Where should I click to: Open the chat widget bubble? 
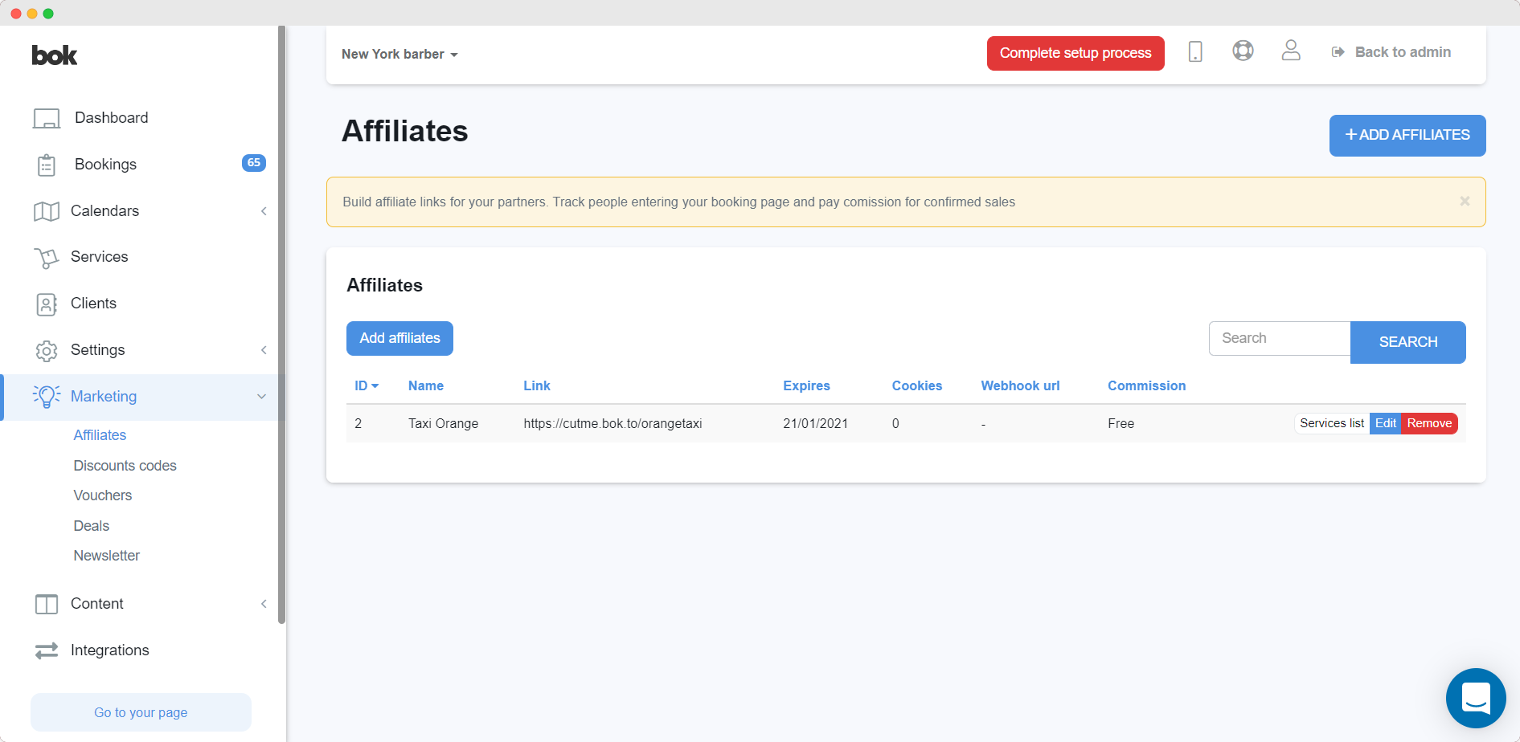[x=1476, y=698]
